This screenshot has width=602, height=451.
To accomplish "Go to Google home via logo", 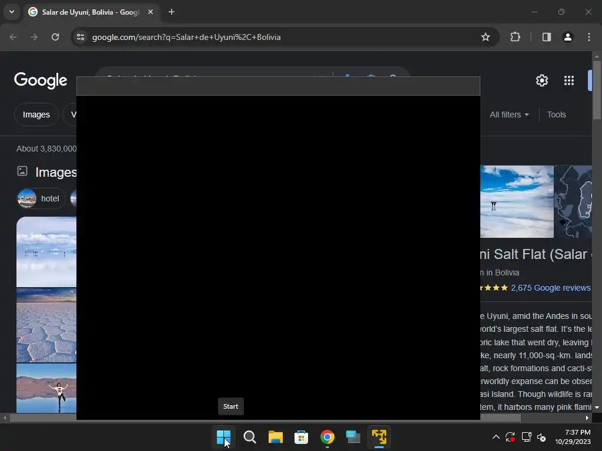I will click(x=41, y=80).
